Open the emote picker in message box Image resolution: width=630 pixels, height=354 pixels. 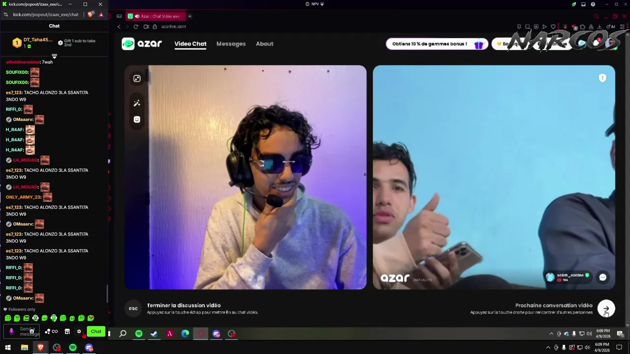click(32, 331)
